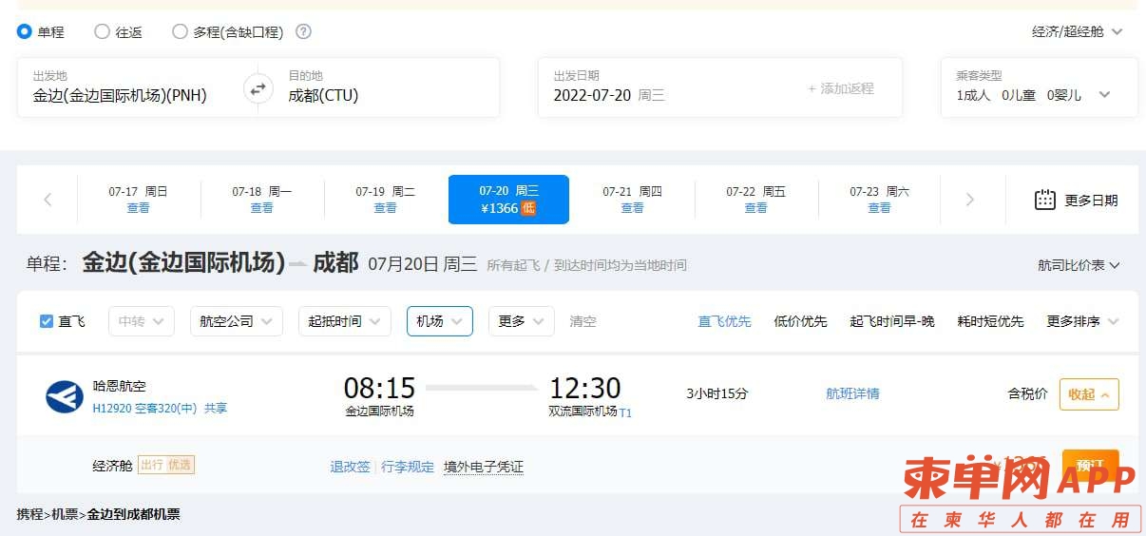Open the 退改签 policy link

coord(350,467)
